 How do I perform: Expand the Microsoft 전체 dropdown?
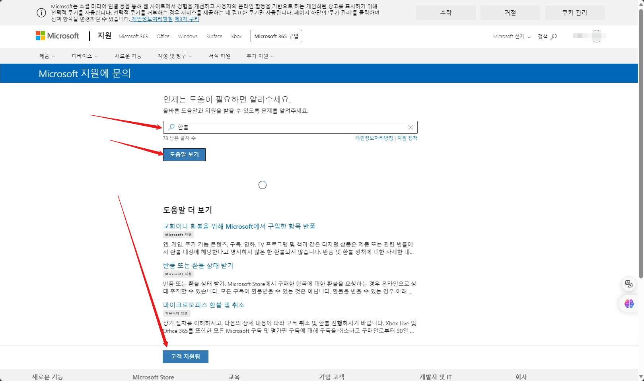tap(512, 37)
